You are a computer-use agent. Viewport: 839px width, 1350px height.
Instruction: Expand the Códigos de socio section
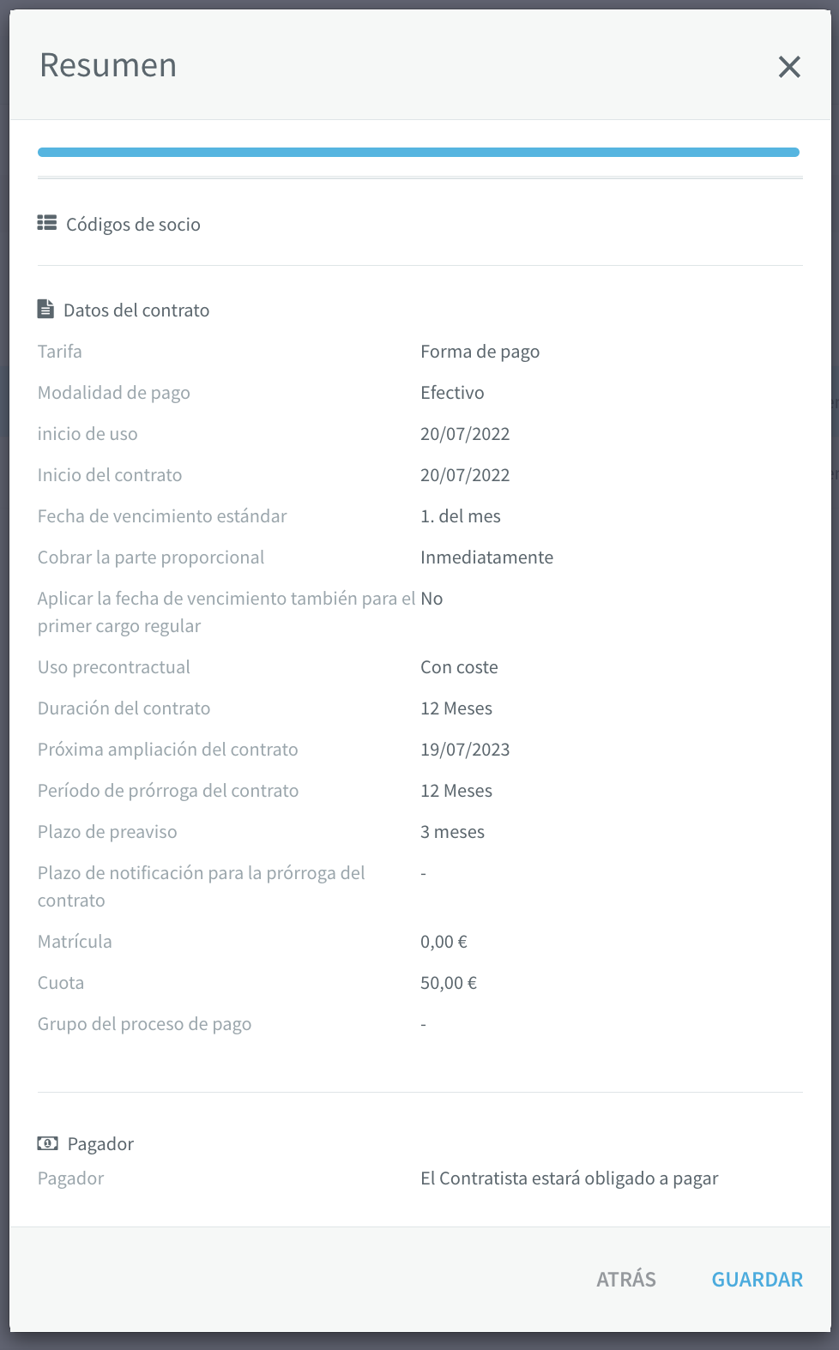pos(133,224)
